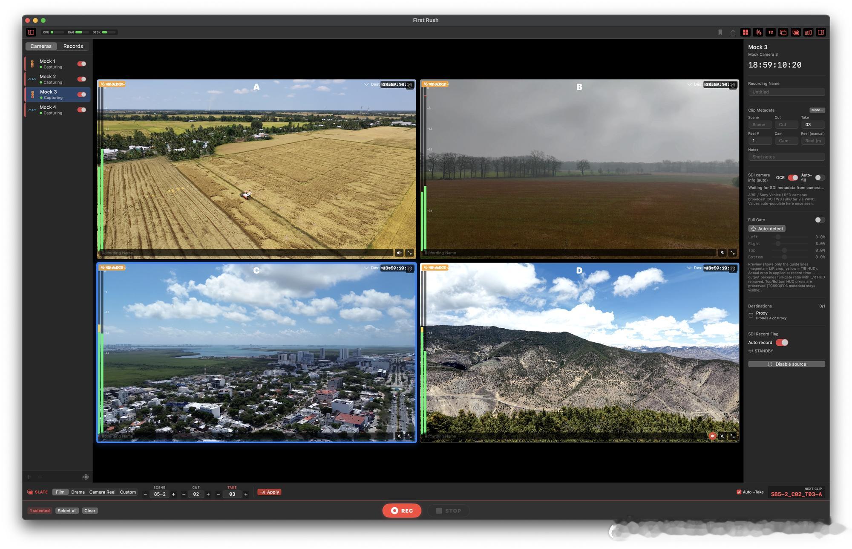Open the audio badge dropdown on camera A
The width and height of the screenshot is (852, 549).
(x=113, y=84)
